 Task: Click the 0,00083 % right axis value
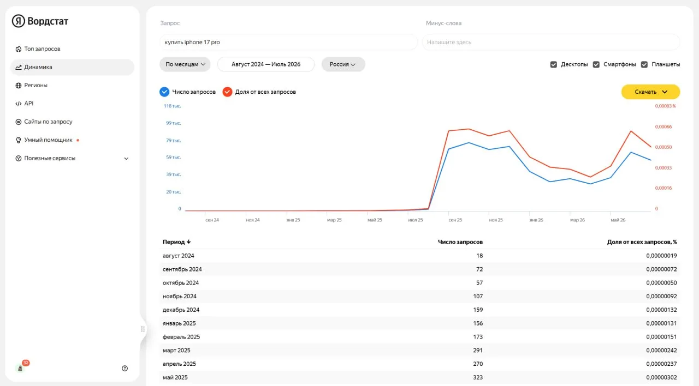click(x=665, y=106)
